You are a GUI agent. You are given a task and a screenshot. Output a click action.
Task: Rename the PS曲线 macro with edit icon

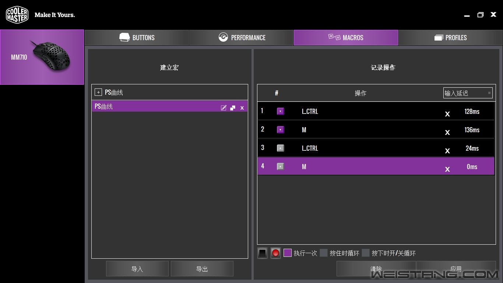pos(224,108)
